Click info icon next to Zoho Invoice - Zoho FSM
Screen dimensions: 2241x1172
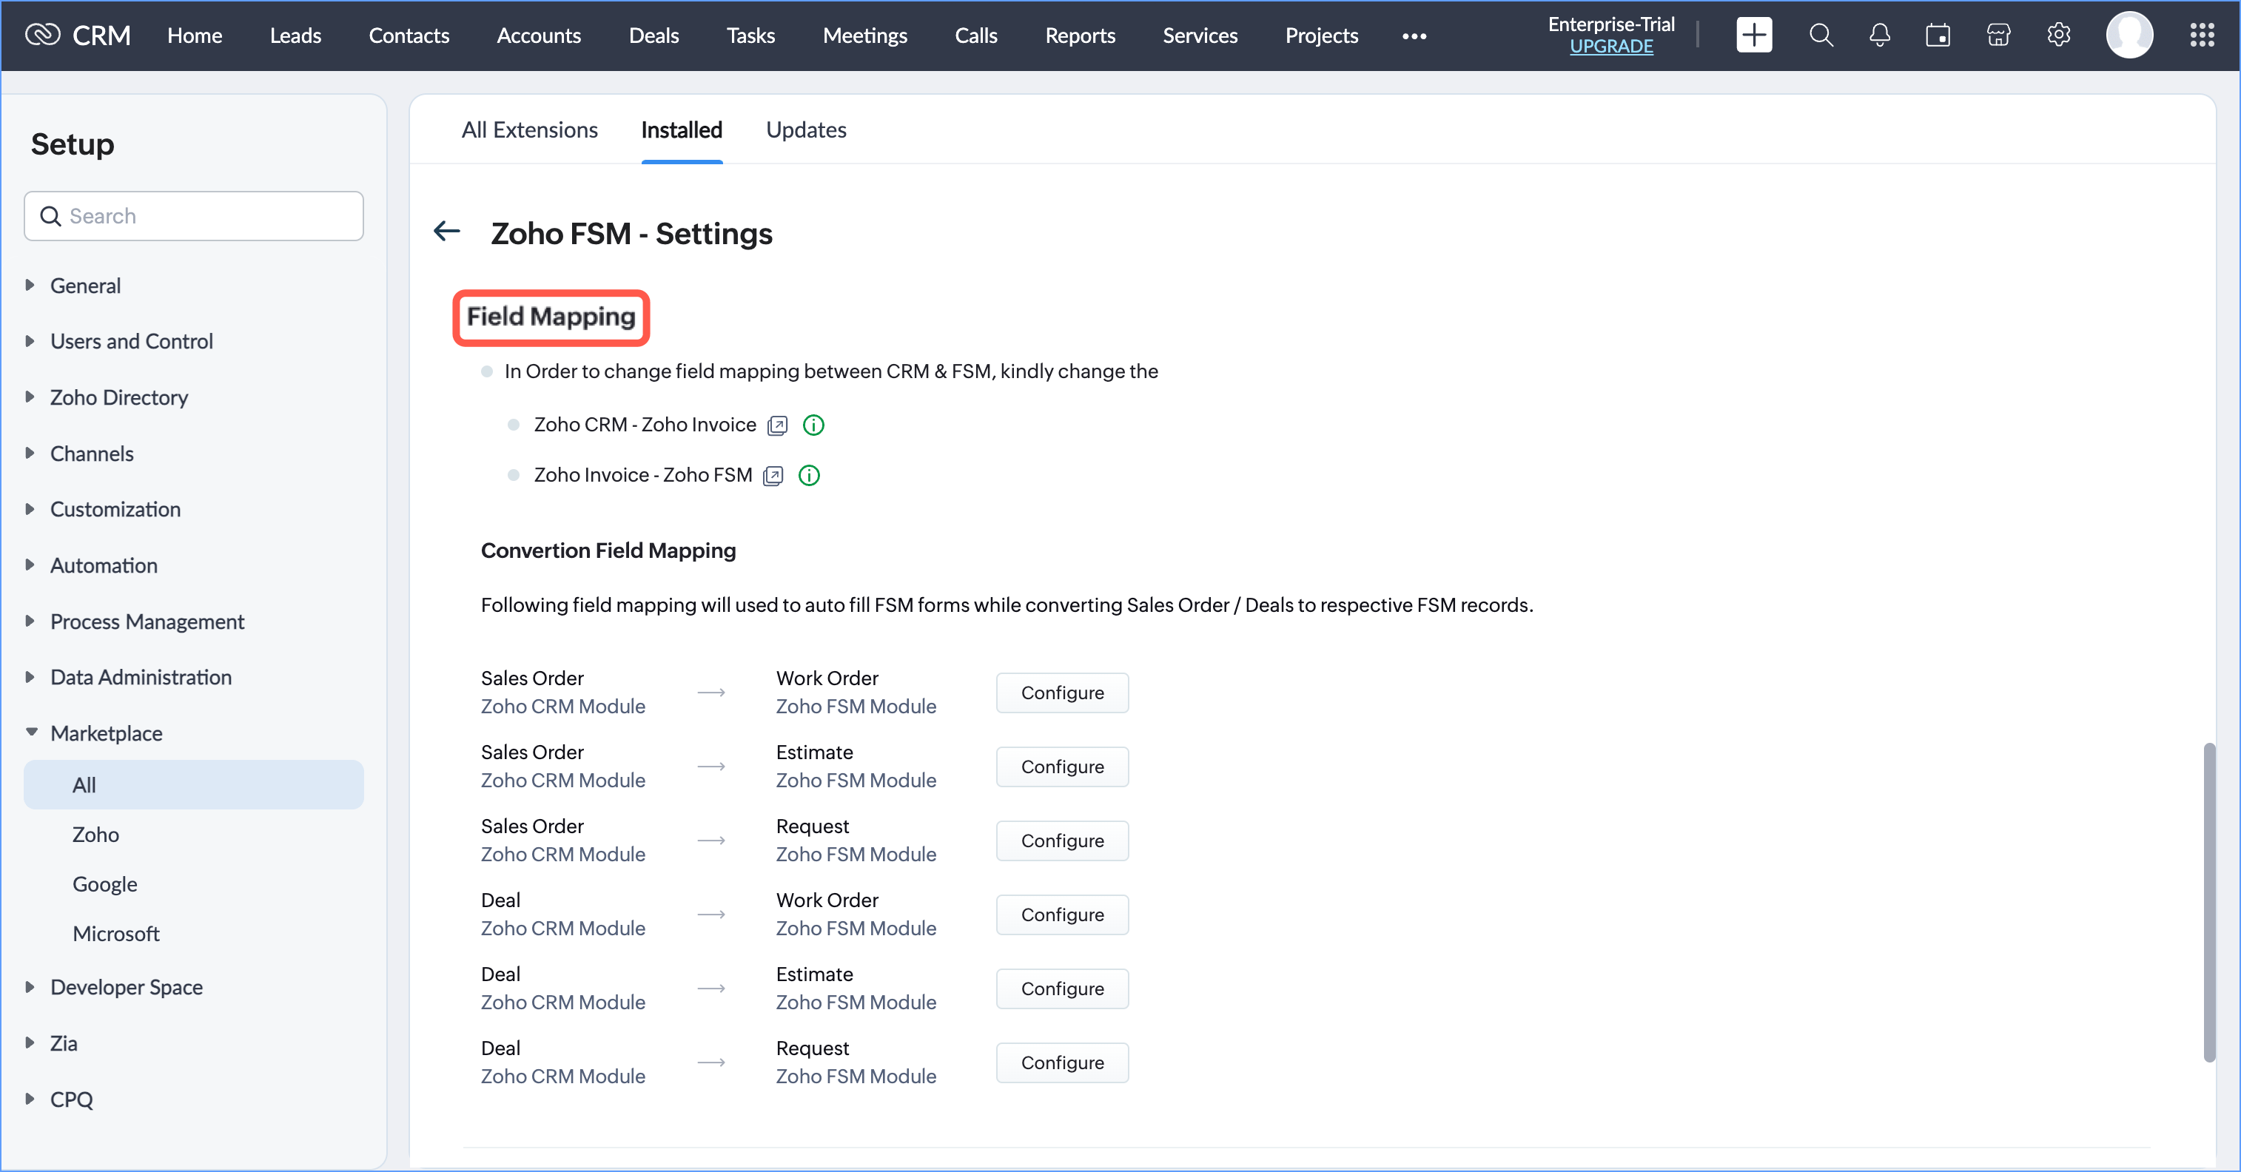tap(809, 476)
